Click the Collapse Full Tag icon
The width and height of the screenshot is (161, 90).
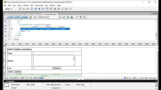(x=6, y=26)
